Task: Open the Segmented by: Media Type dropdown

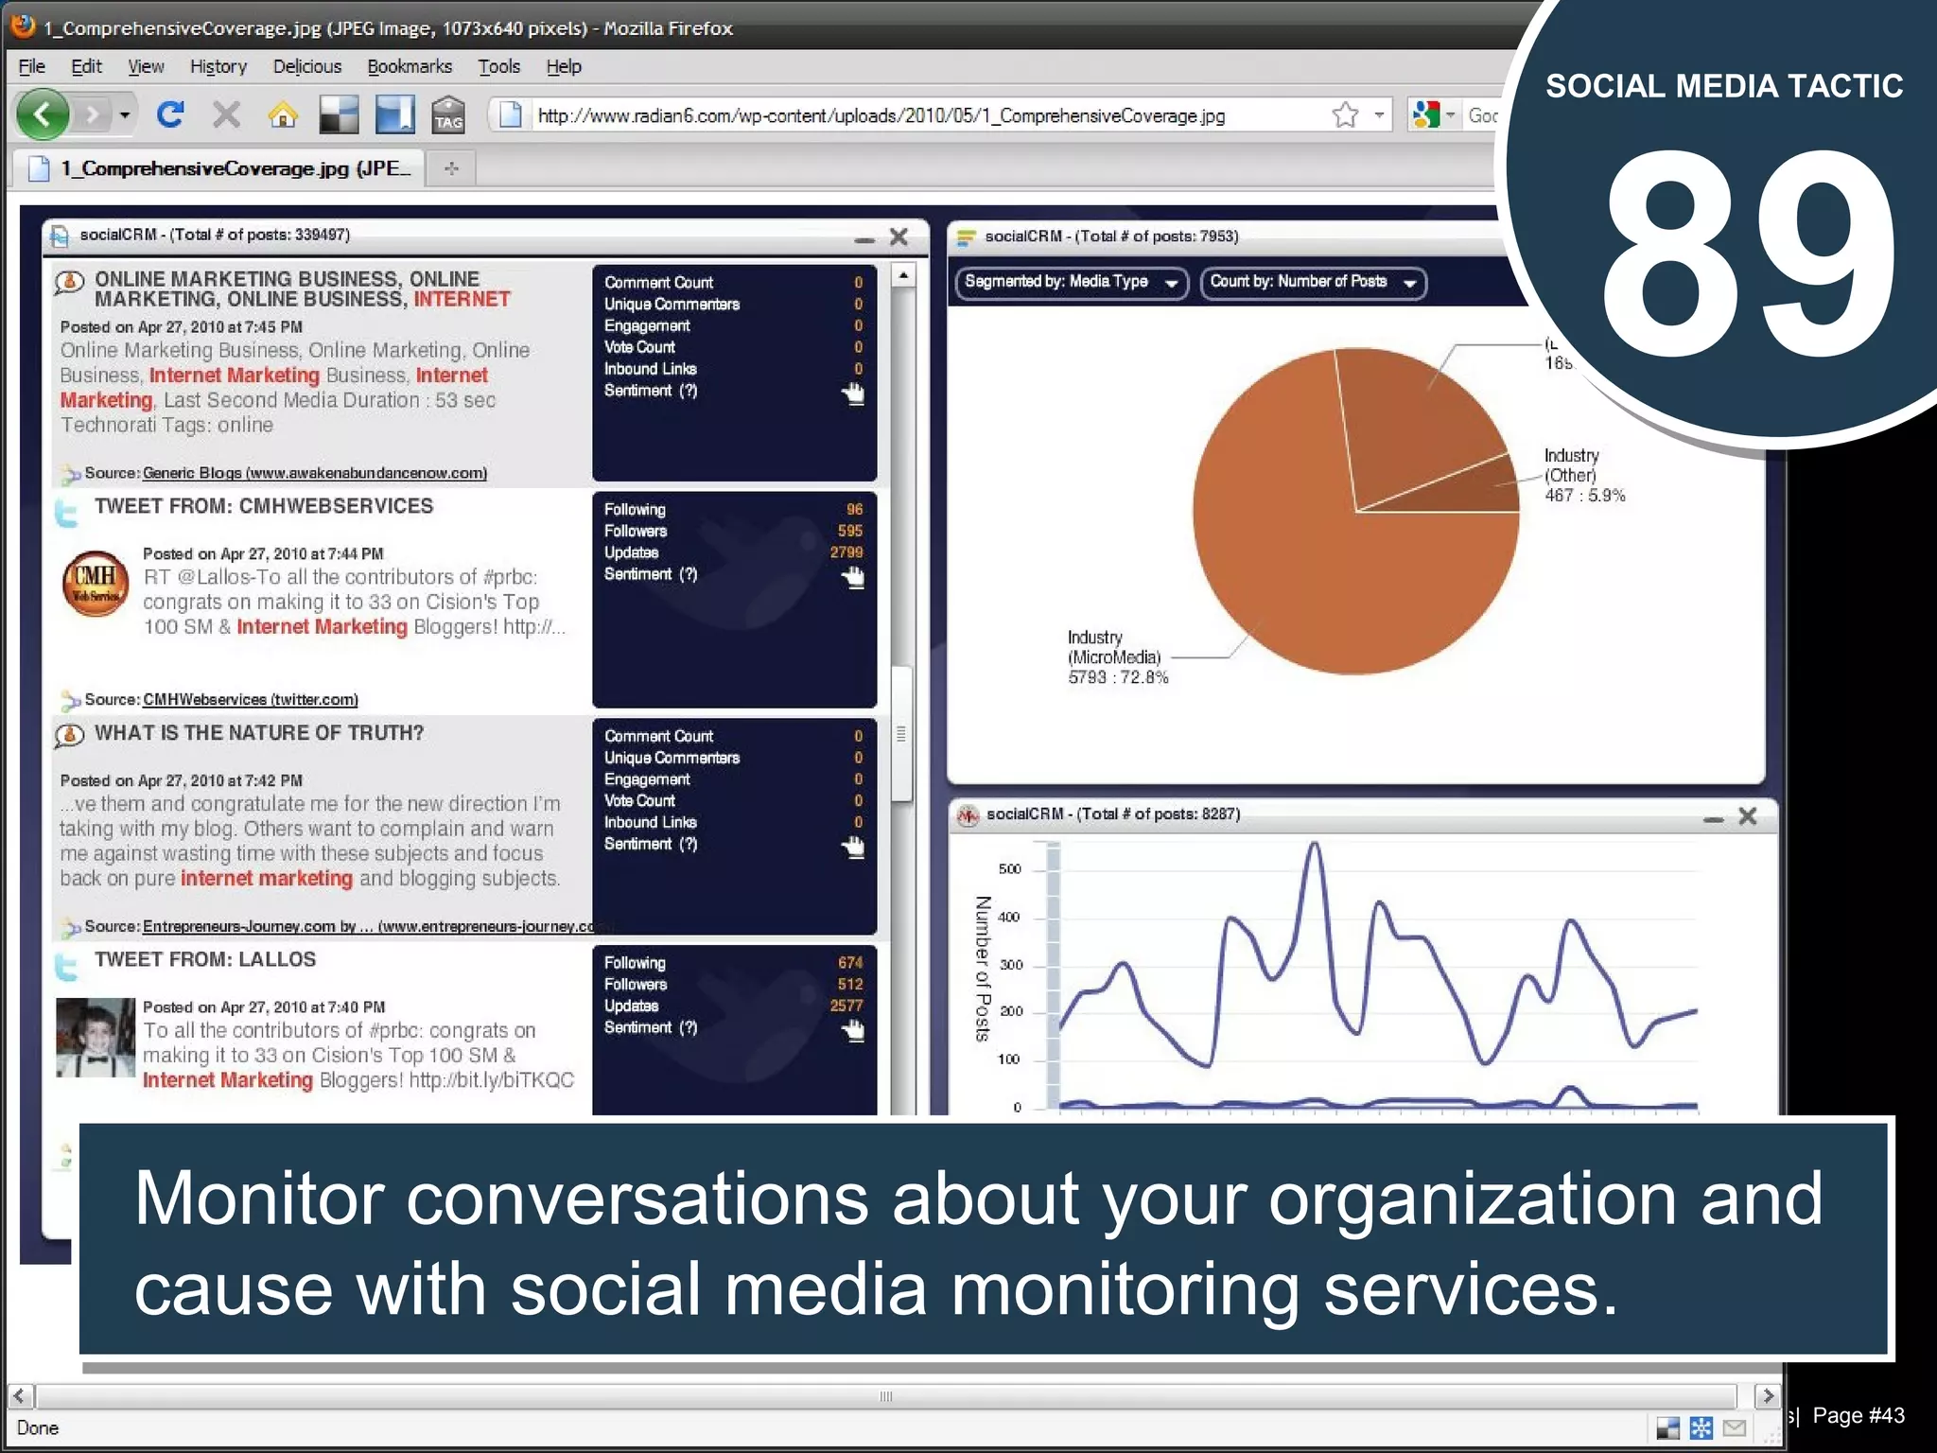Action: click(x=1072, y=282)
